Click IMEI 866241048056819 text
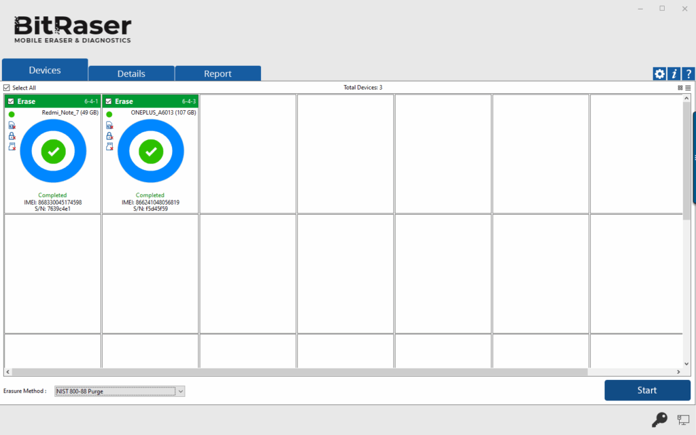This screenshot has width=696, height=435. coord(150,203)
